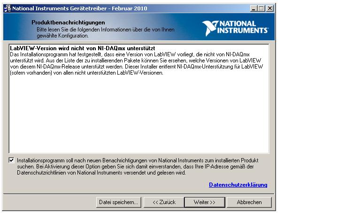Click the text line ending "von allen nicht unterstützten LabVIEW-Versionen."
Image resolution: width=338 pixels, height=213 pixels.
click(87, 73)
